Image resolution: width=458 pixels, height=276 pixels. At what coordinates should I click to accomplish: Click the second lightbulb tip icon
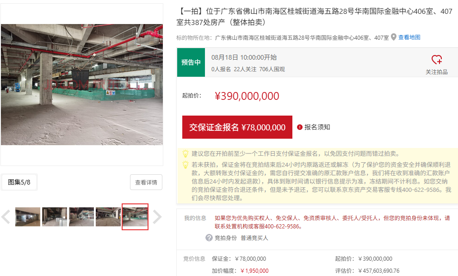186,165
